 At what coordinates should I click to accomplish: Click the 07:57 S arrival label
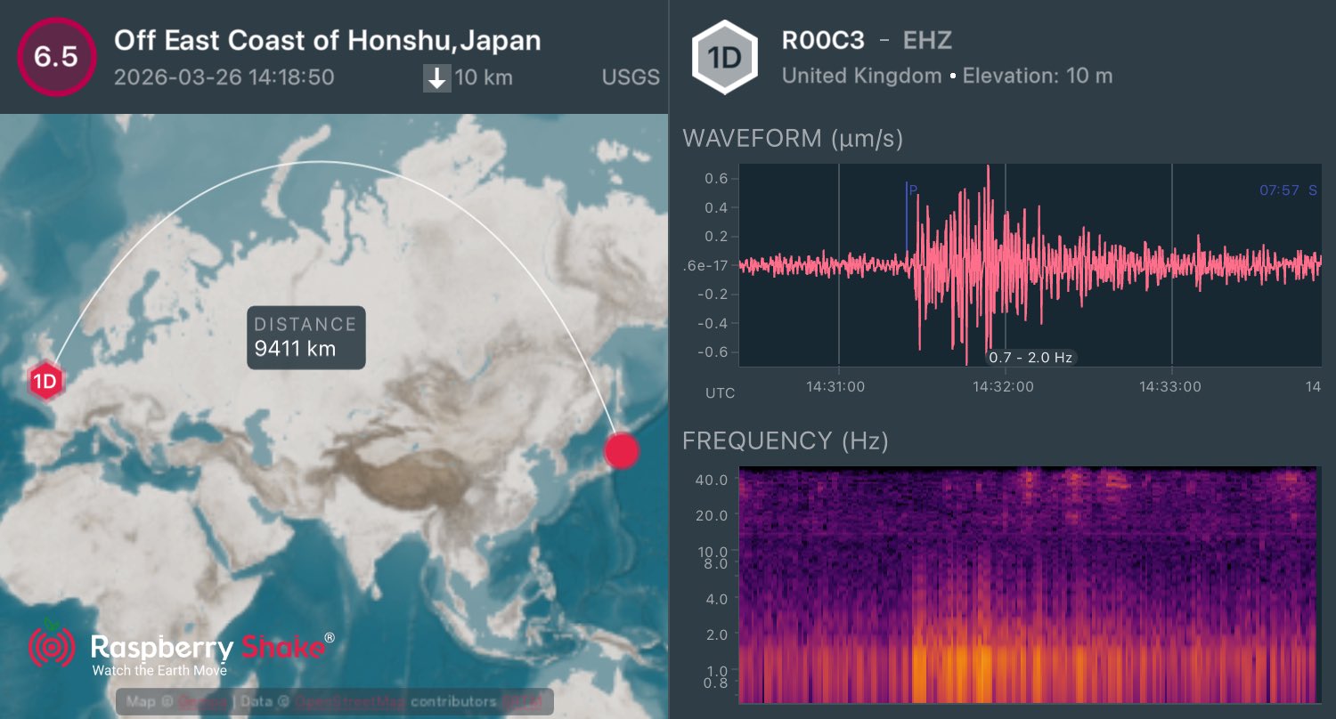[1288, 190]
